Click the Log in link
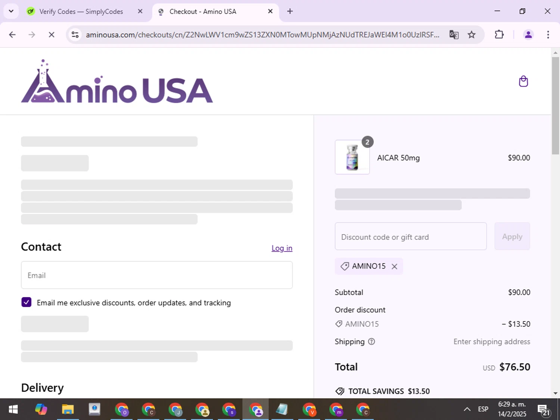The image size is (560, 420). pyautogui.click(x=282, y=248)
